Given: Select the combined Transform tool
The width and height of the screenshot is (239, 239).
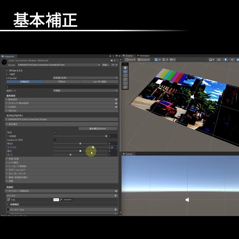Looking at the screenshot, I should [125, 87].
